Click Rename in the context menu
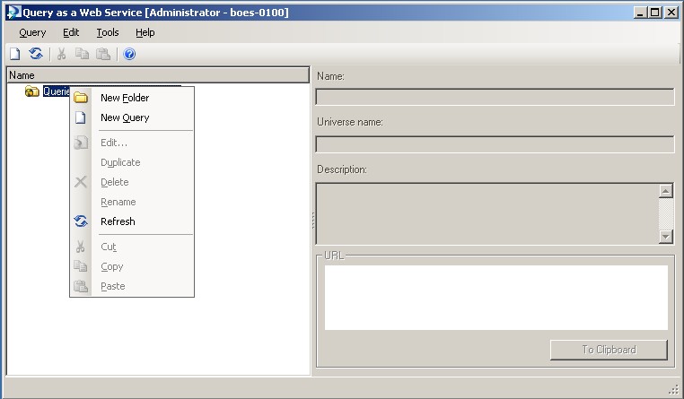684x399 pixels. [132, 202]
